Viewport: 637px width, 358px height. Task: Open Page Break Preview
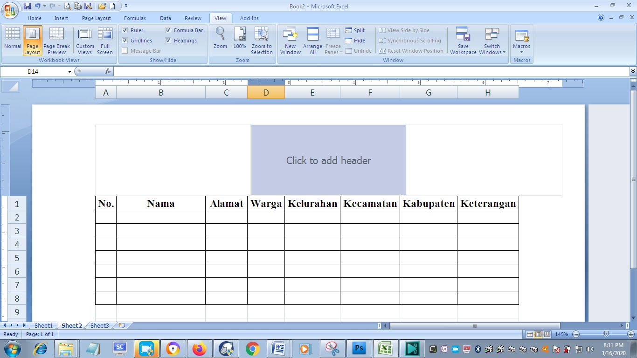click(x=56, y=41)
